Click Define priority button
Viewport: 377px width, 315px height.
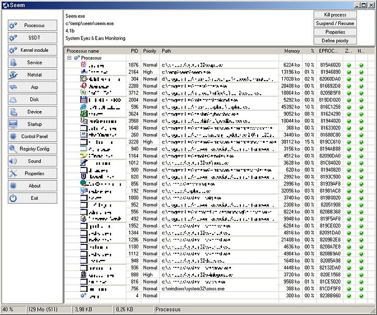335,41
